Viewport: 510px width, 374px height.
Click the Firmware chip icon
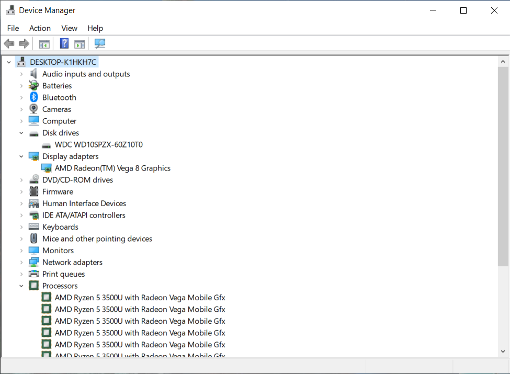click(x=34, y=191)
